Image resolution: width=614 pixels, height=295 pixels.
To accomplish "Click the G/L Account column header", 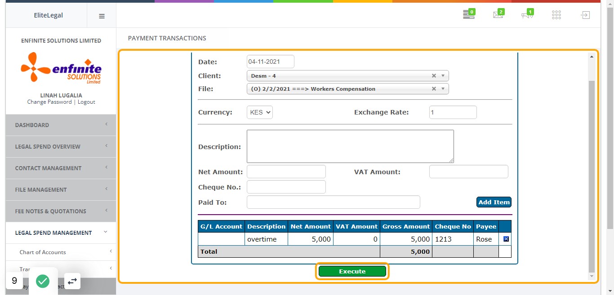I will click(x=221, y=226).
